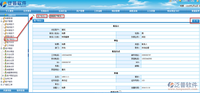Image resolution: width=200 pixels, height=93 pixels.
Task: Click the 维修工单 wrench icon
Action: 4,85
